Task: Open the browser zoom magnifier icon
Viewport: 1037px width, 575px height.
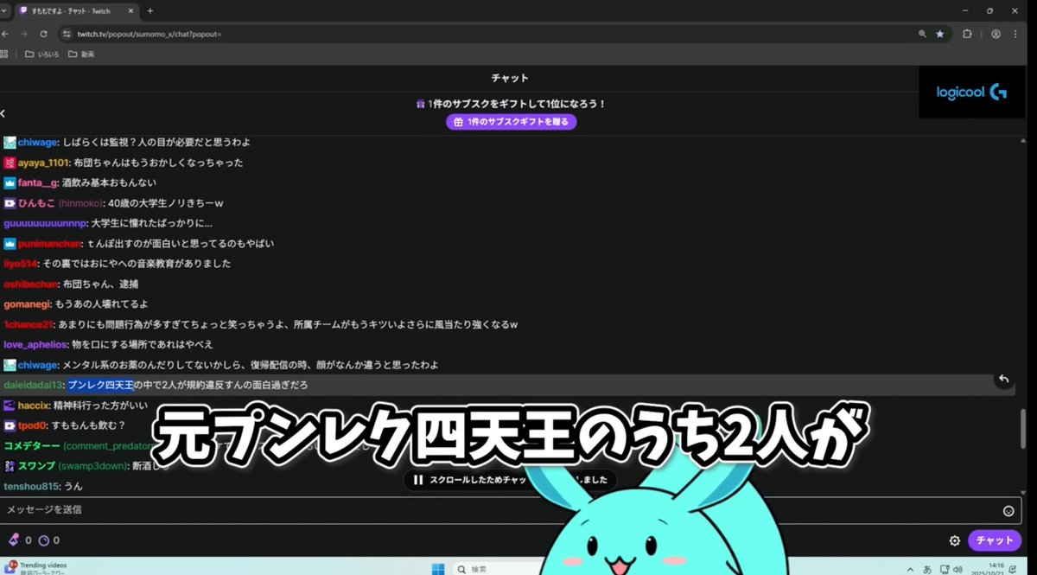Action: [922, 34]
